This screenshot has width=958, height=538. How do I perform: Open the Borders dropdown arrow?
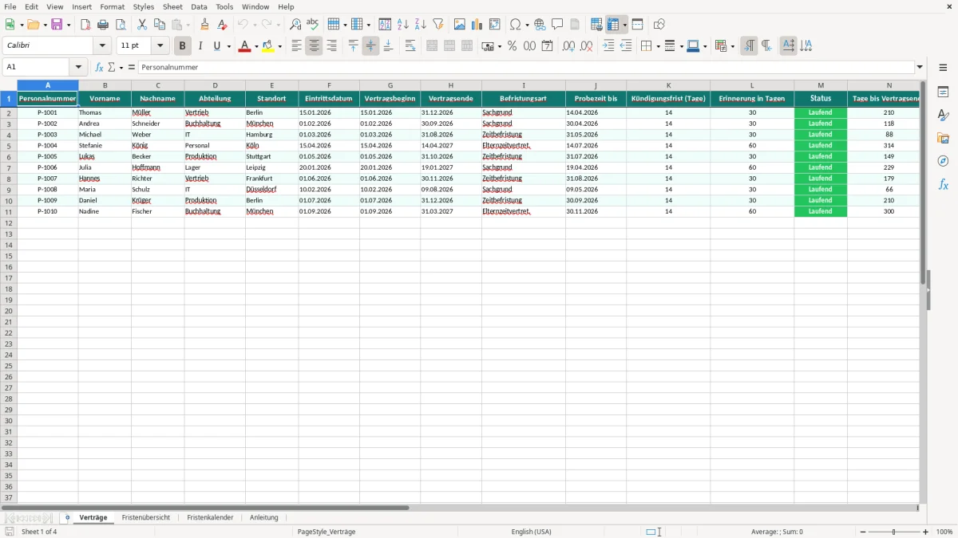click(657, 46)
